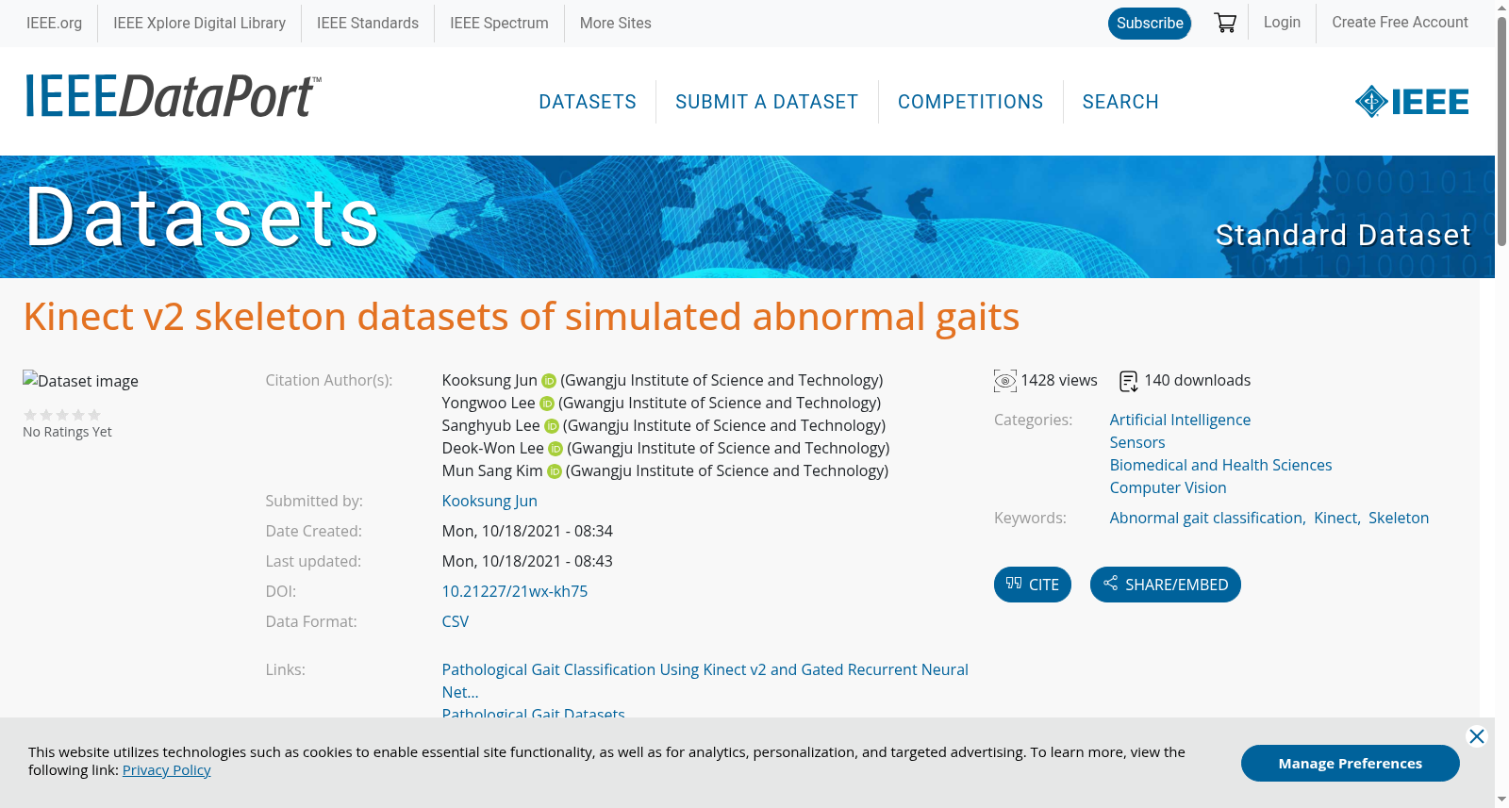Select keyword Abnormal gait classification
Screen dimensions: 1509x808
[x=1206, y=519]
